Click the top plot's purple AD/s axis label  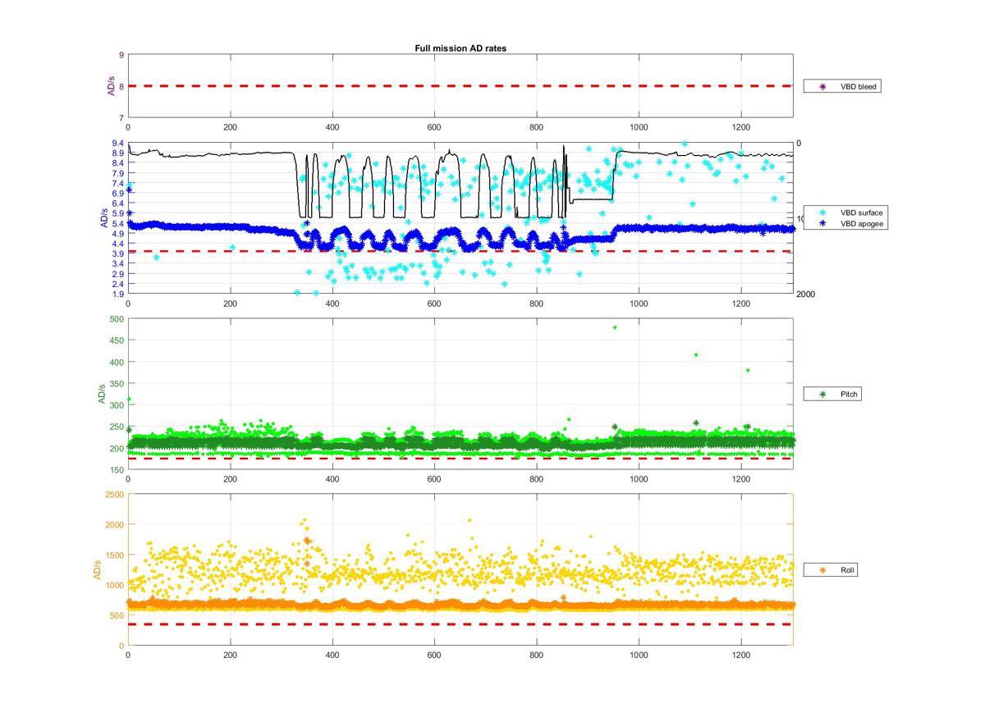point(111,86)
